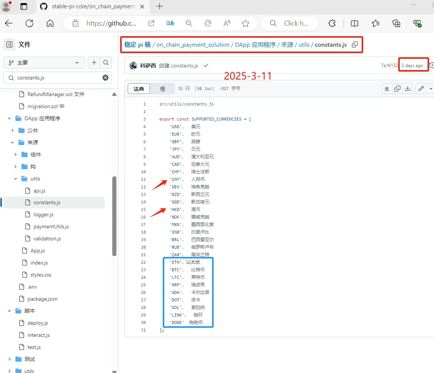The image size is (434, 373).
Task: Click the search files magnifier button
Action: pyautogui.click(x=106, y=63)
